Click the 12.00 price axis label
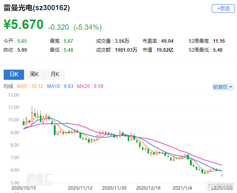This screenshot has height=193, width=237. [13, 95]
